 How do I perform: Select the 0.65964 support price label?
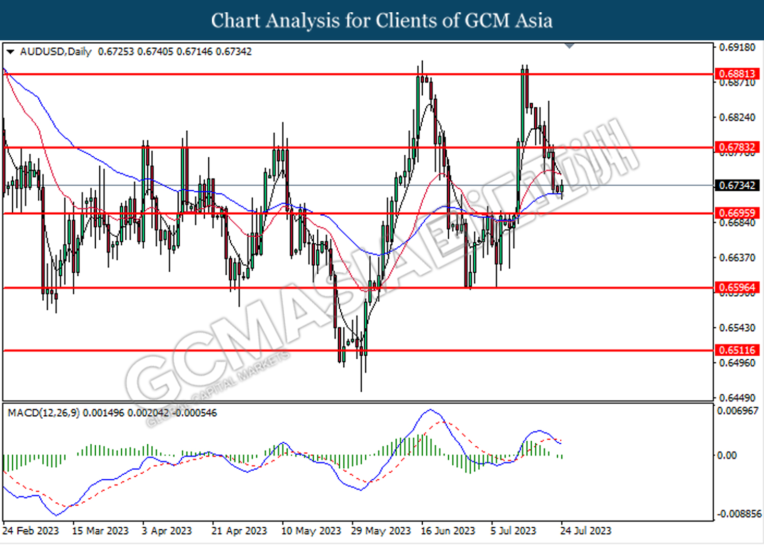[737, 288]
